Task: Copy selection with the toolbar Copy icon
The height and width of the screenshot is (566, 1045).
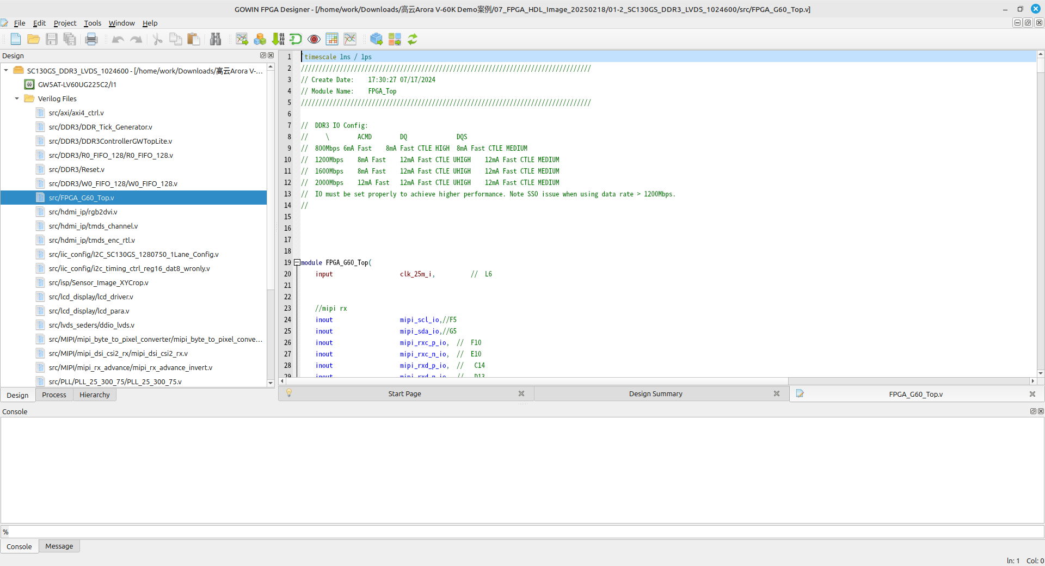Action: click(x=176, y=39)
